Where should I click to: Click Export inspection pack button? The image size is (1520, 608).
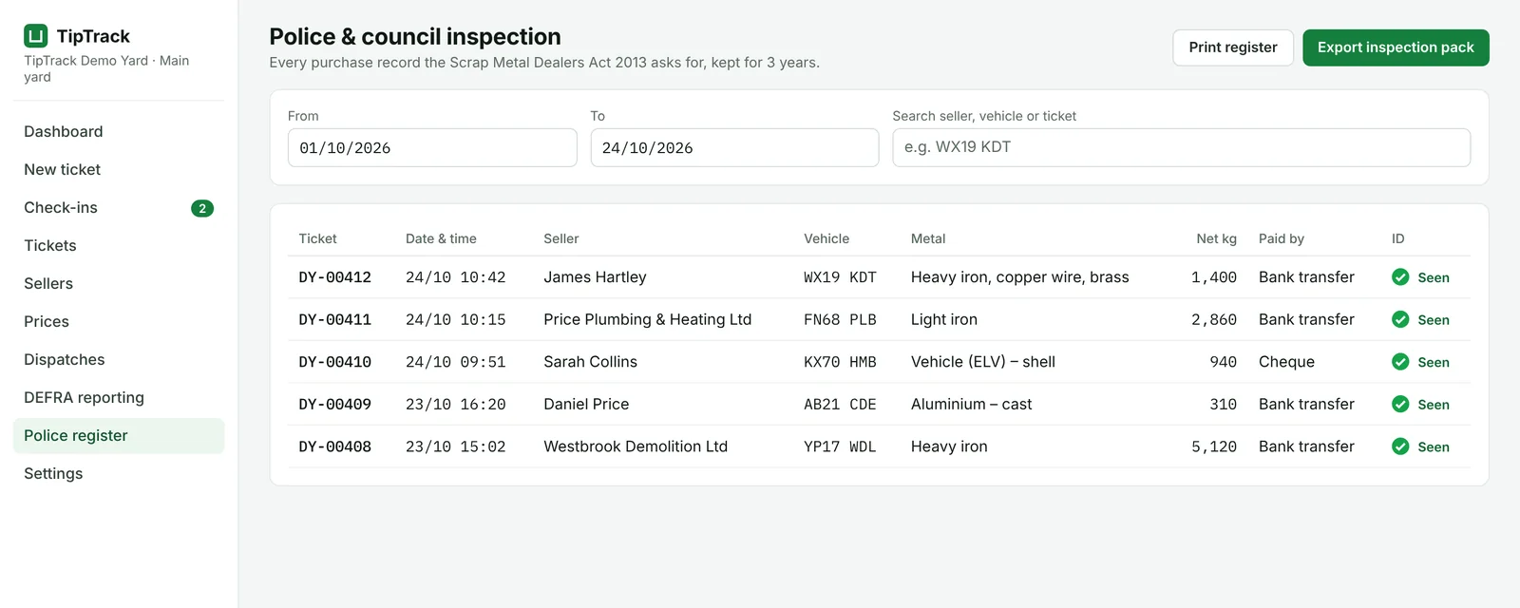click(1396, 47)
